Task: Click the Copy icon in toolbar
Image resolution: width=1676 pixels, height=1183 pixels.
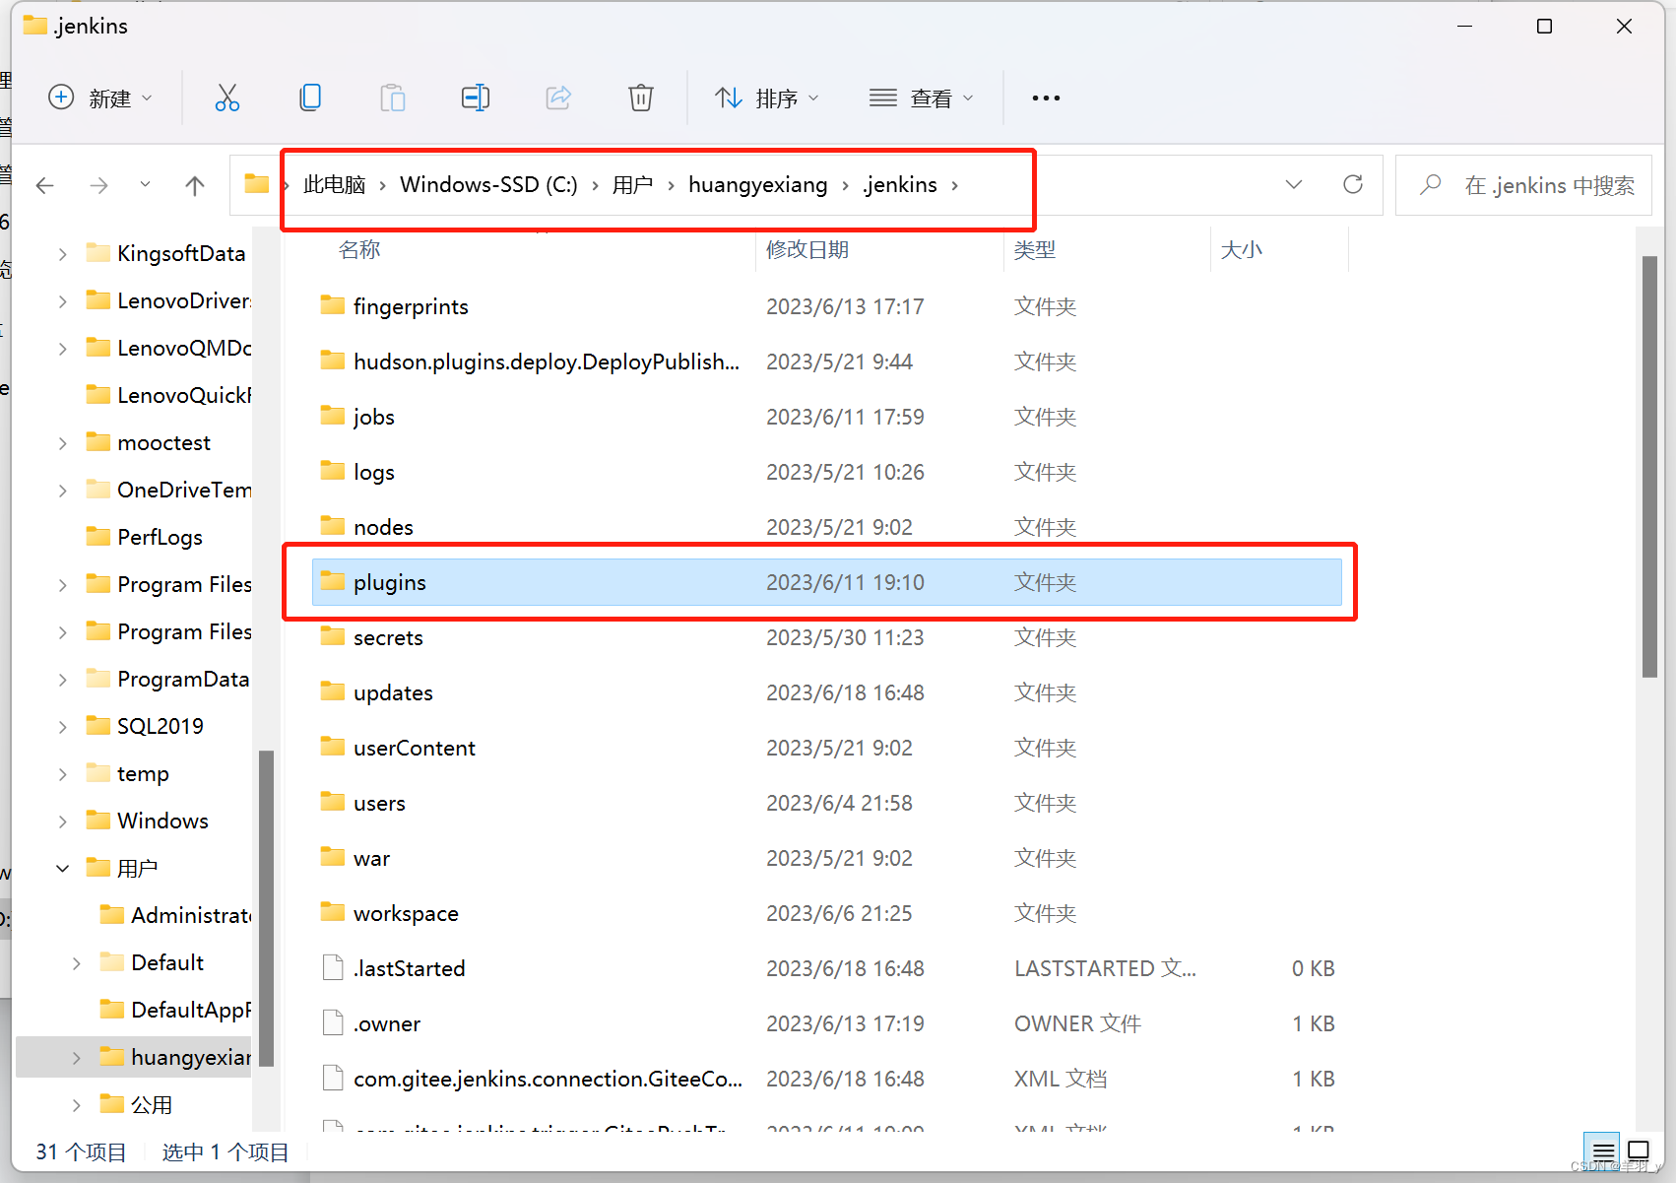Action: coord(310,98)
